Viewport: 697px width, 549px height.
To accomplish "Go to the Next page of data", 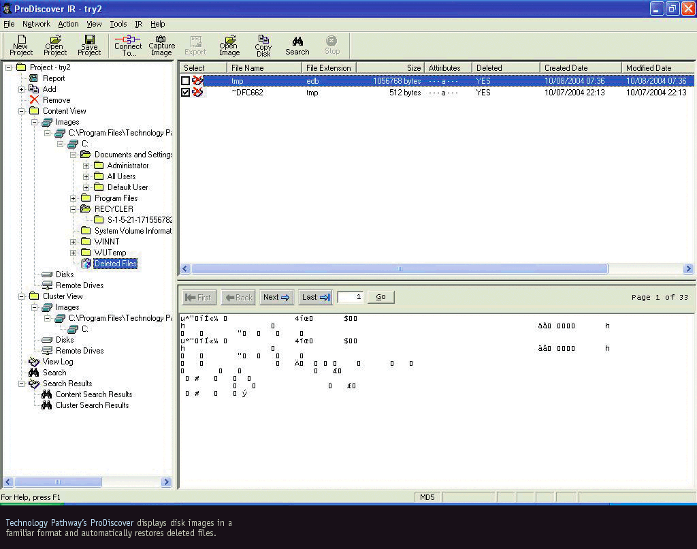I will (x=276, y=297).
